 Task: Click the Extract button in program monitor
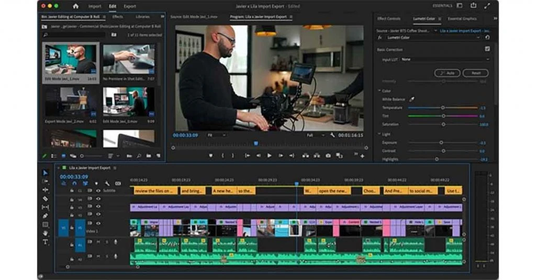[317, 156]
